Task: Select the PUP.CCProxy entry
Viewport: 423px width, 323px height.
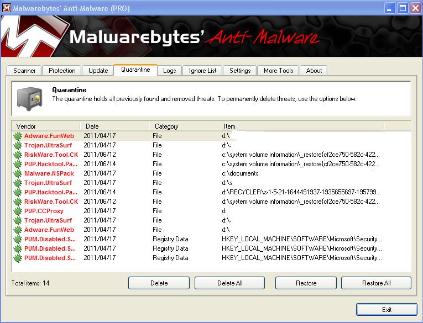Action: pyautogui.click(x=44, y=211)
